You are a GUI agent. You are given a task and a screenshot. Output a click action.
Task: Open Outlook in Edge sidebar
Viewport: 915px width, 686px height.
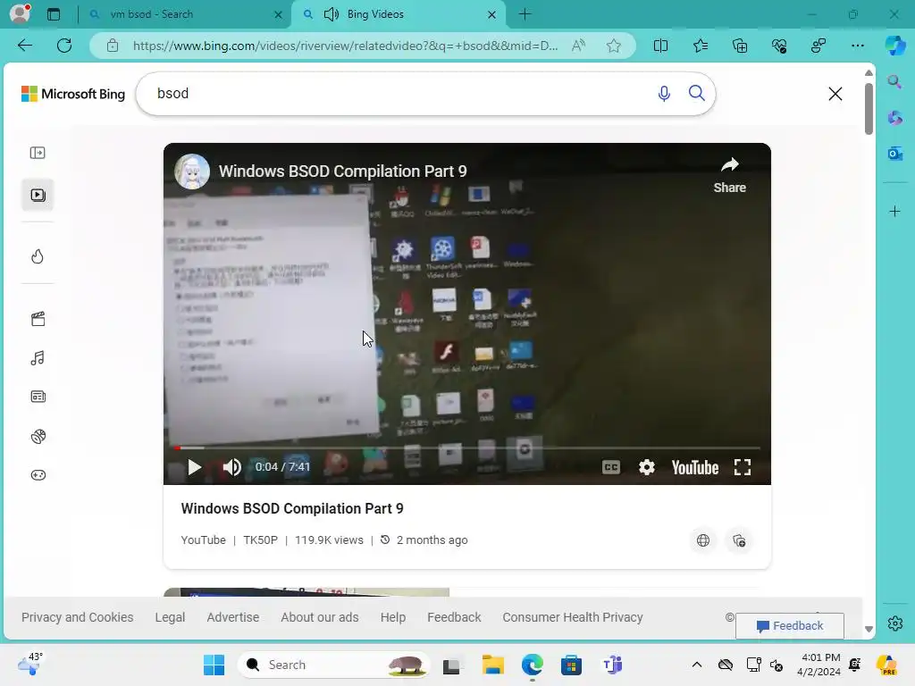click(x=894, y=154)
